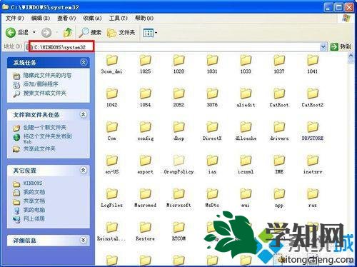Click 将这个文件夹发布到 Web link
The image size is (357, 267).
tap(47, 138)
